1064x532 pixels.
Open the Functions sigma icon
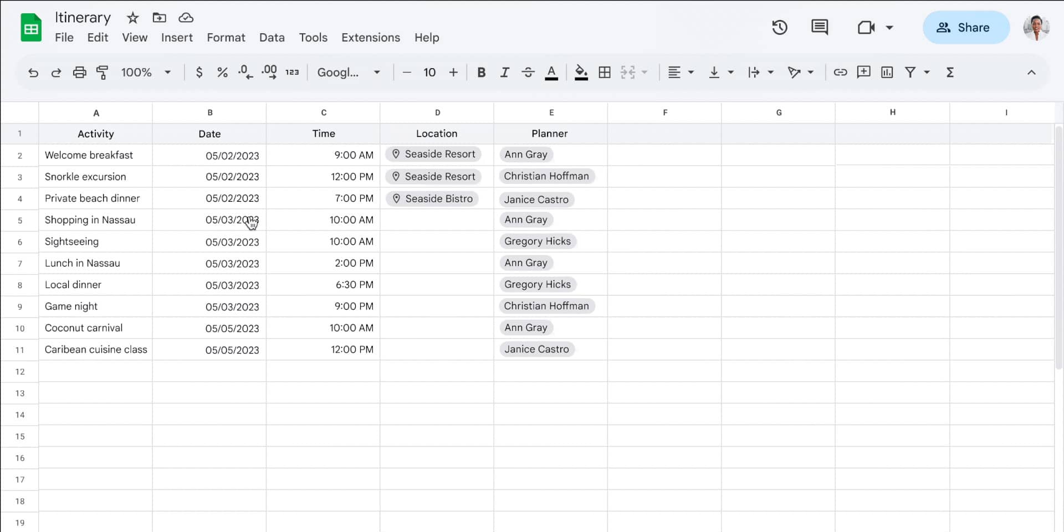950,72
